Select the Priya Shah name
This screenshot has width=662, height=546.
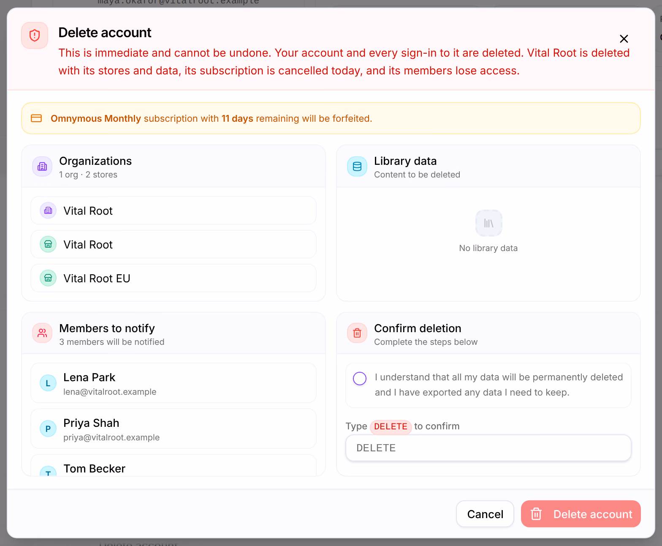click(x=91, y=423)
